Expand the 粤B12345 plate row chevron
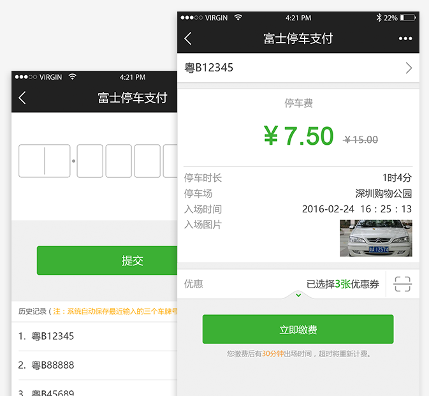The image size is (429, 396). tap(409, 68)
